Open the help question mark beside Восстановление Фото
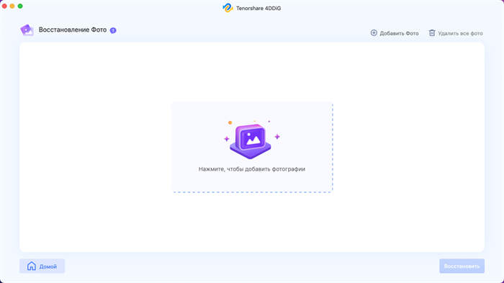This screenshot has width=504, height=283. 113,30
